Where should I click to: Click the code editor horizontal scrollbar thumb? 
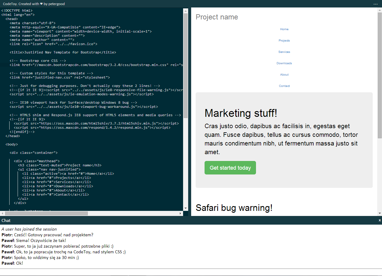(47, 213)
